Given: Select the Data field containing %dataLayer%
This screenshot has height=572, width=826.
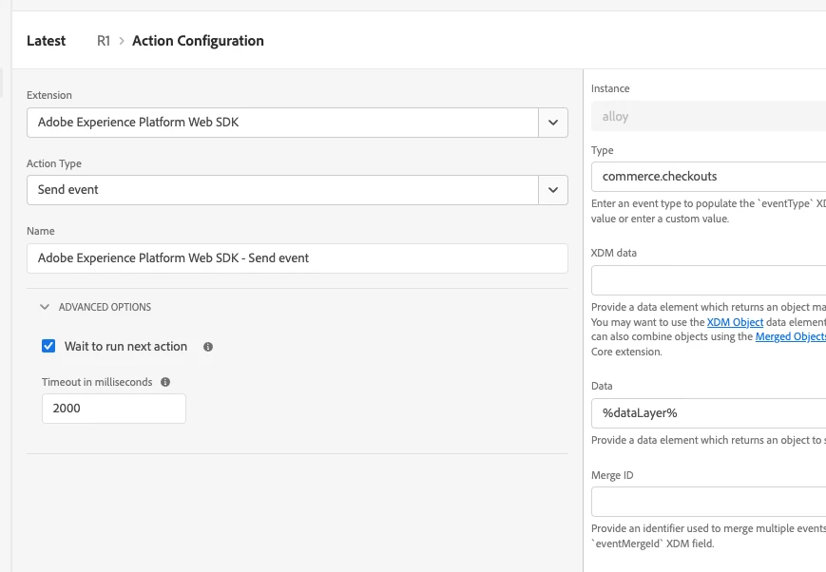Looking at the screenshot, I should click(x=708, y=413).
